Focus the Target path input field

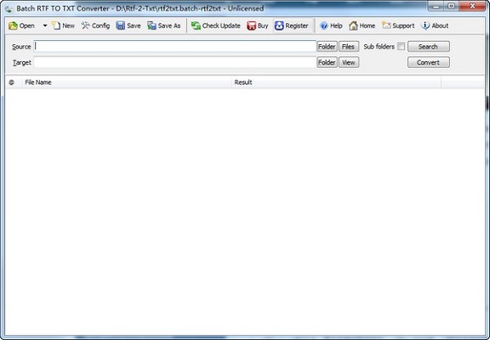coord(175,62)
